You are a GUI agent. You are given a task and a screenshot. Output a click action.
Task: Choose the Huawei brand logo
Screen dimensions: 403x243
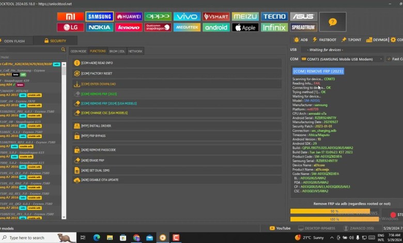pyautogui.click(x=129, y=17)
